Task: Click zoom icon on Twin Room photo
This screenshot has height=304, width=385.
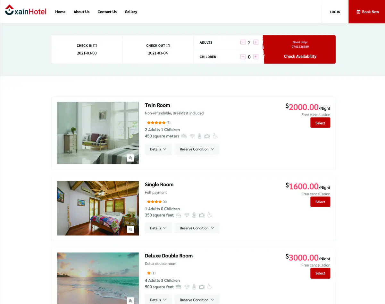Action: 130,158
